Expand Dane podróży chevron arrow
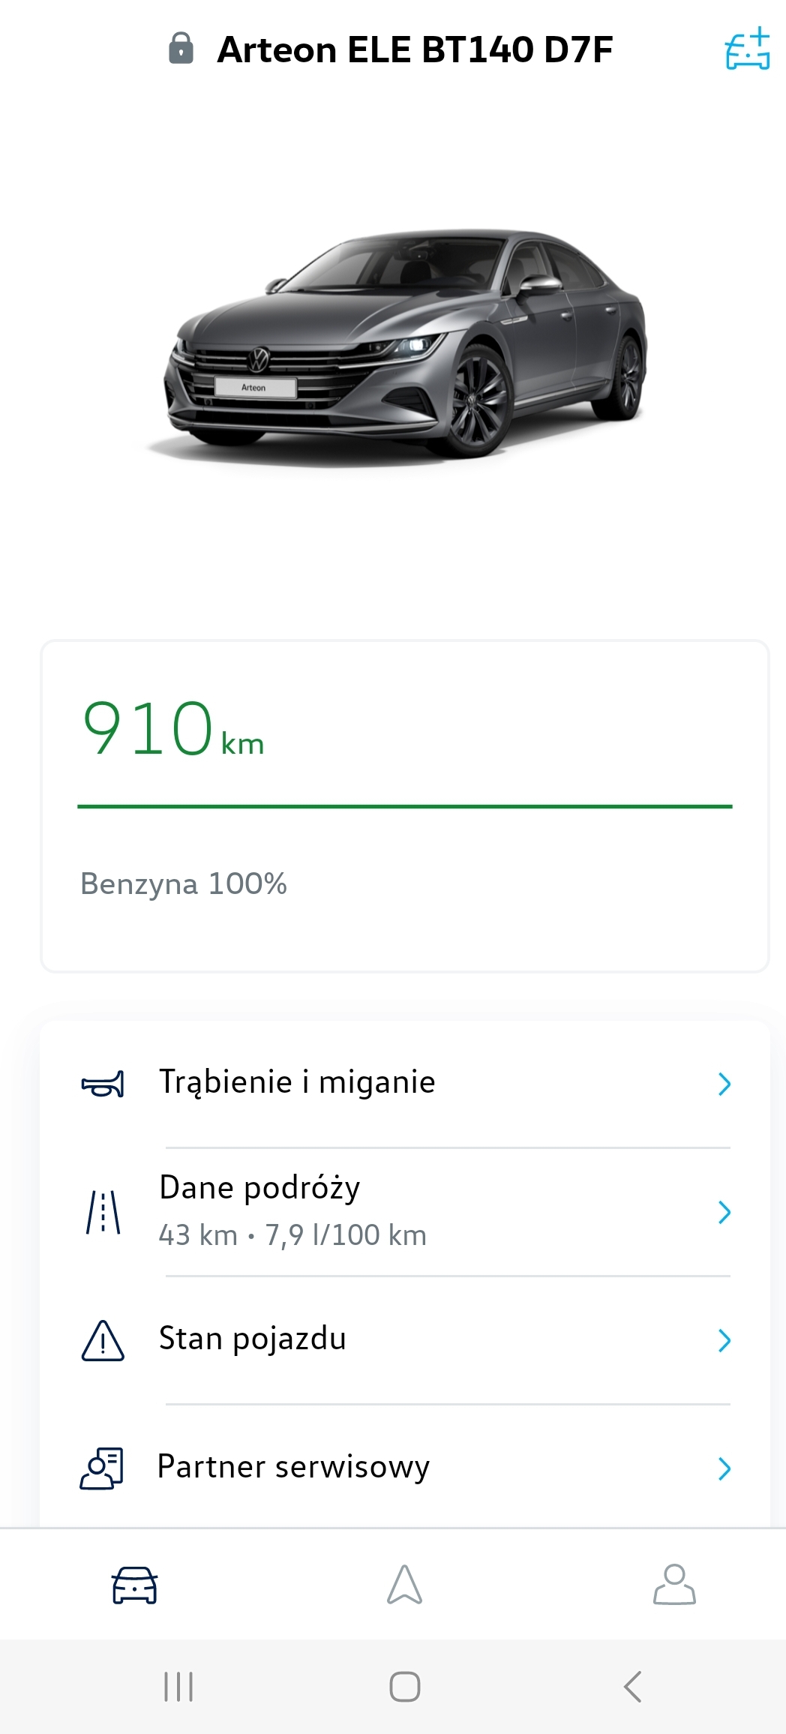 [724, 1212]
